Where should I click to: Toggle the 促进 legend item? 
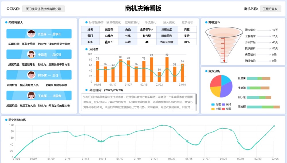[x=216, y=104]
